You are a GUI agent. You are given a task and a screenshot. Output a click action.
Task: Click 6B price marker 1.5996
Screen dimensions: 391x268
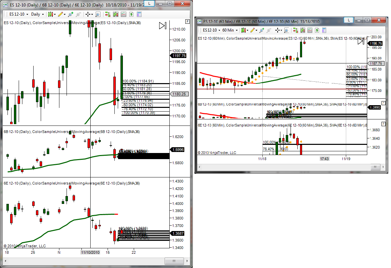(x=178, y=150)
